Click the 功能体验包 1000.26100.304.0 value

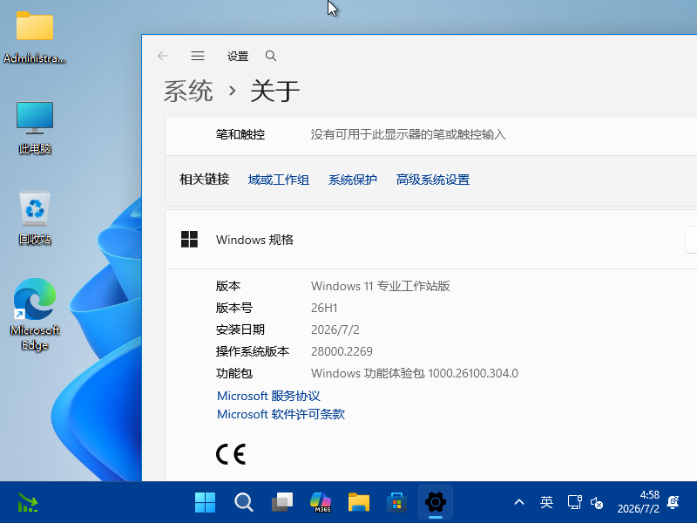pos(415,373)
